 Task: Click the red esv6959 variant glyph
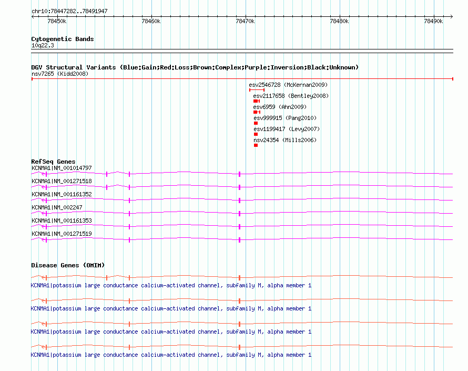(257, 112)
